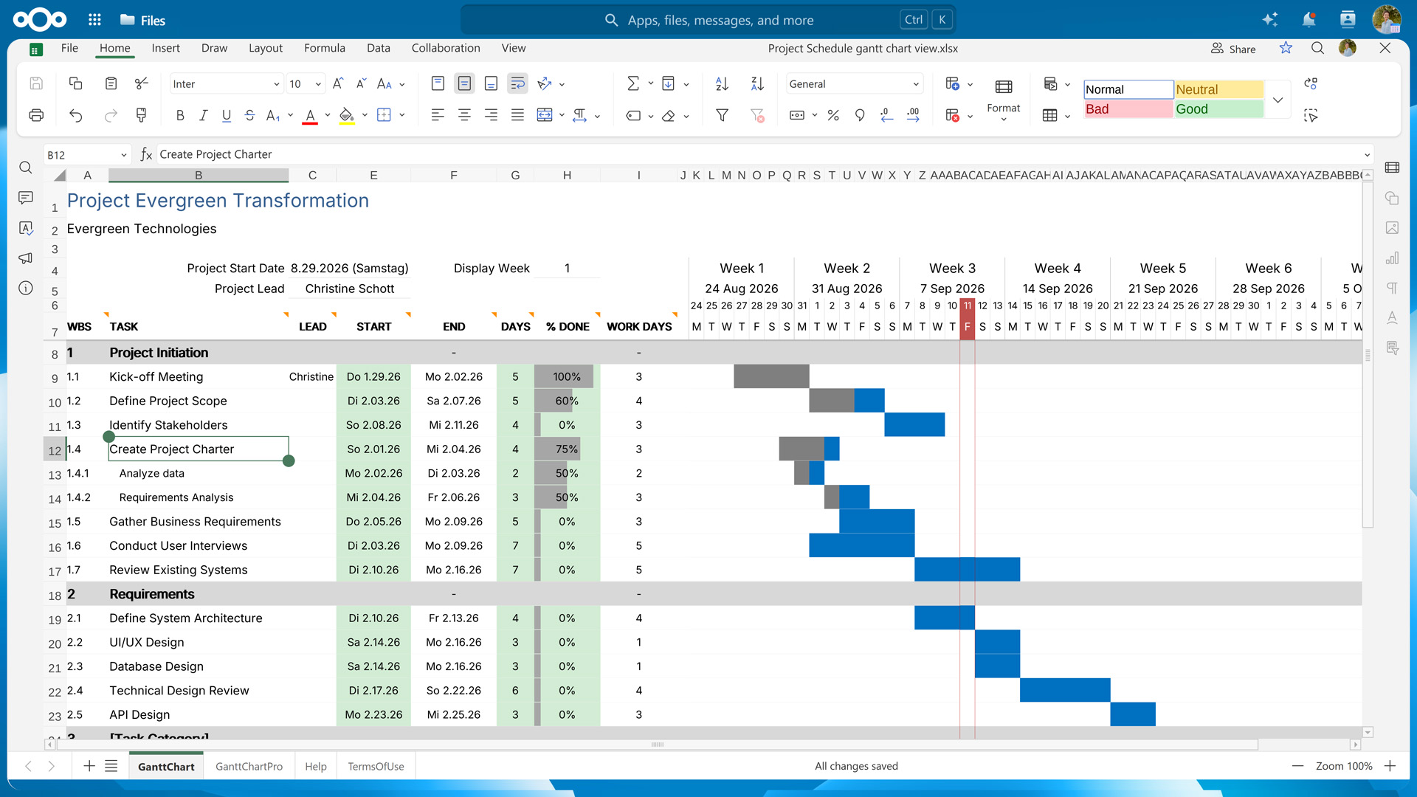Toggle Bold formatting
This screenshot has height=797, width=1417.
coord(180,115)
